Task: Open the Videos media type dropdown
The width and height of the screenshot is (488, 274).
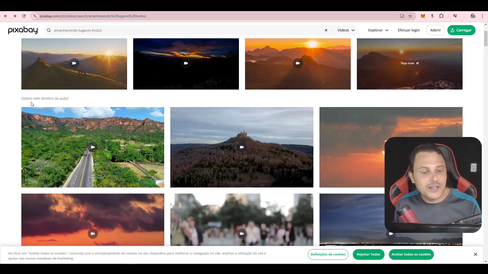Action: tap(346, 30)
